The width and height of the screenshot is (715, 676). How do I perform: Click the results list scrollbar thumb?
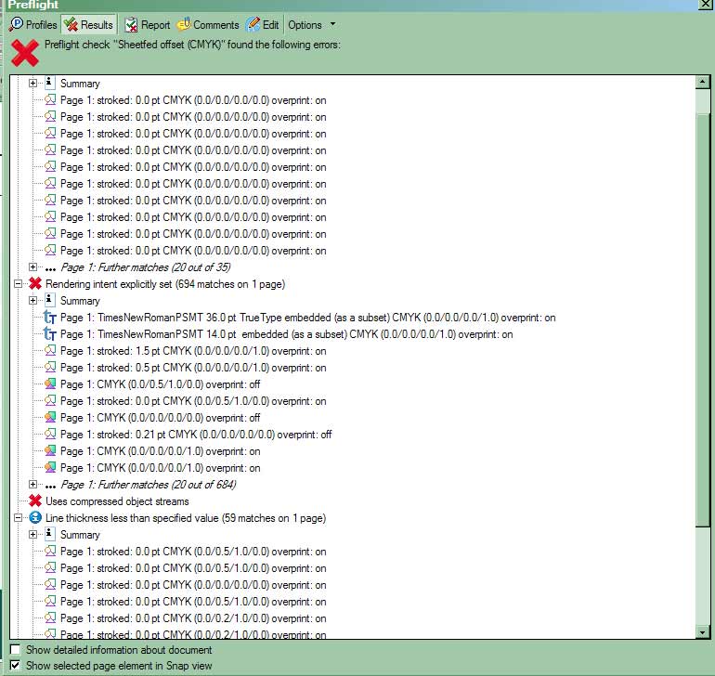[x=703, y=319]
